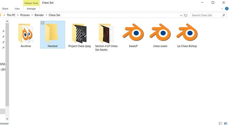
Task: Navigate to Pictures in address bar
Action: [25, 15]
